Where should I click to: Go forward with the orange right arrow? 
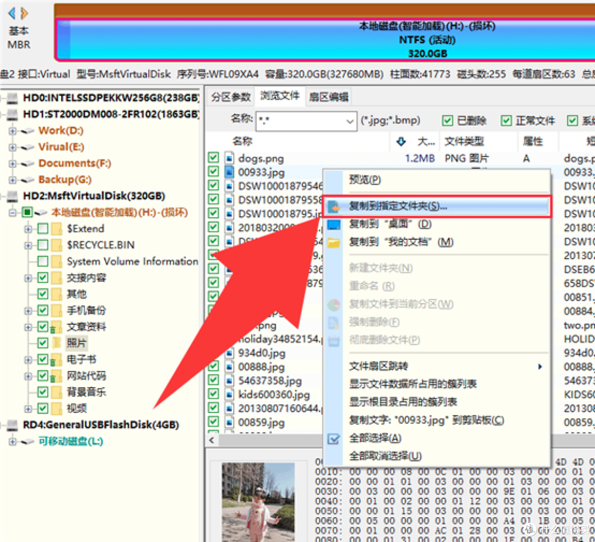24,13
